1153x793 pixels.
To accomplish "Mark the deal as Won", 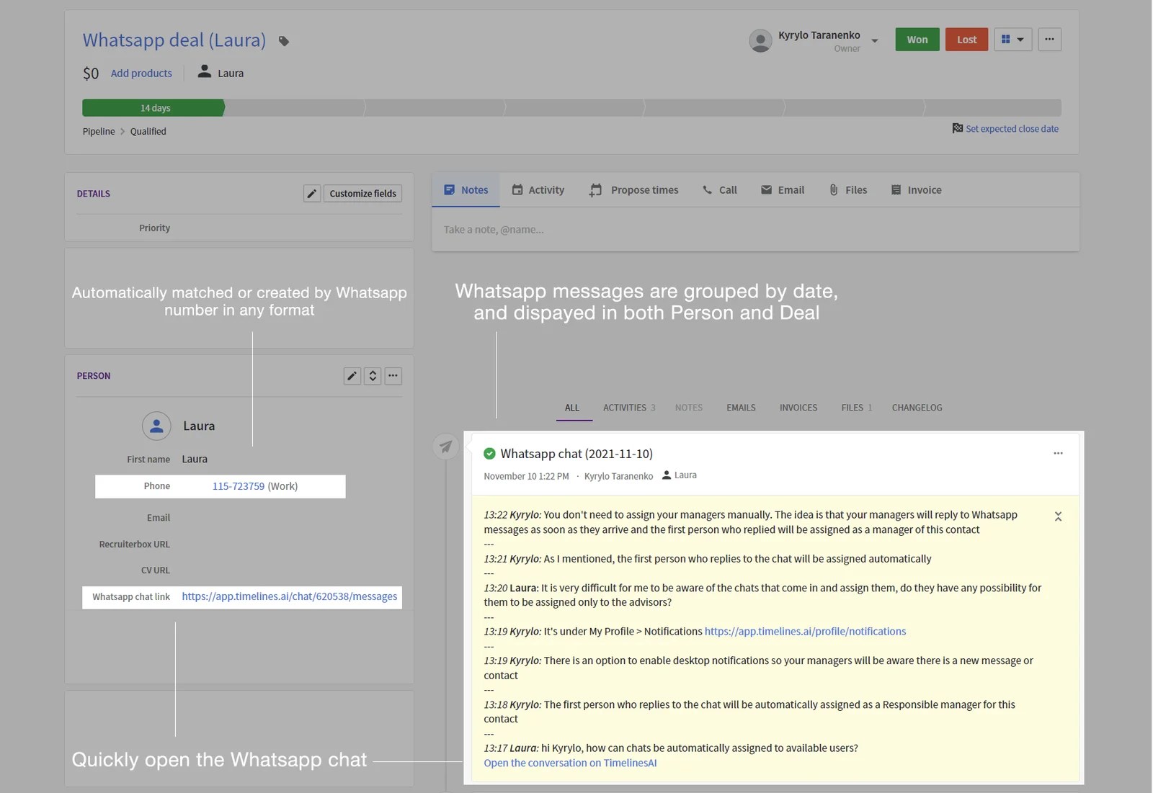I will 917,40.
